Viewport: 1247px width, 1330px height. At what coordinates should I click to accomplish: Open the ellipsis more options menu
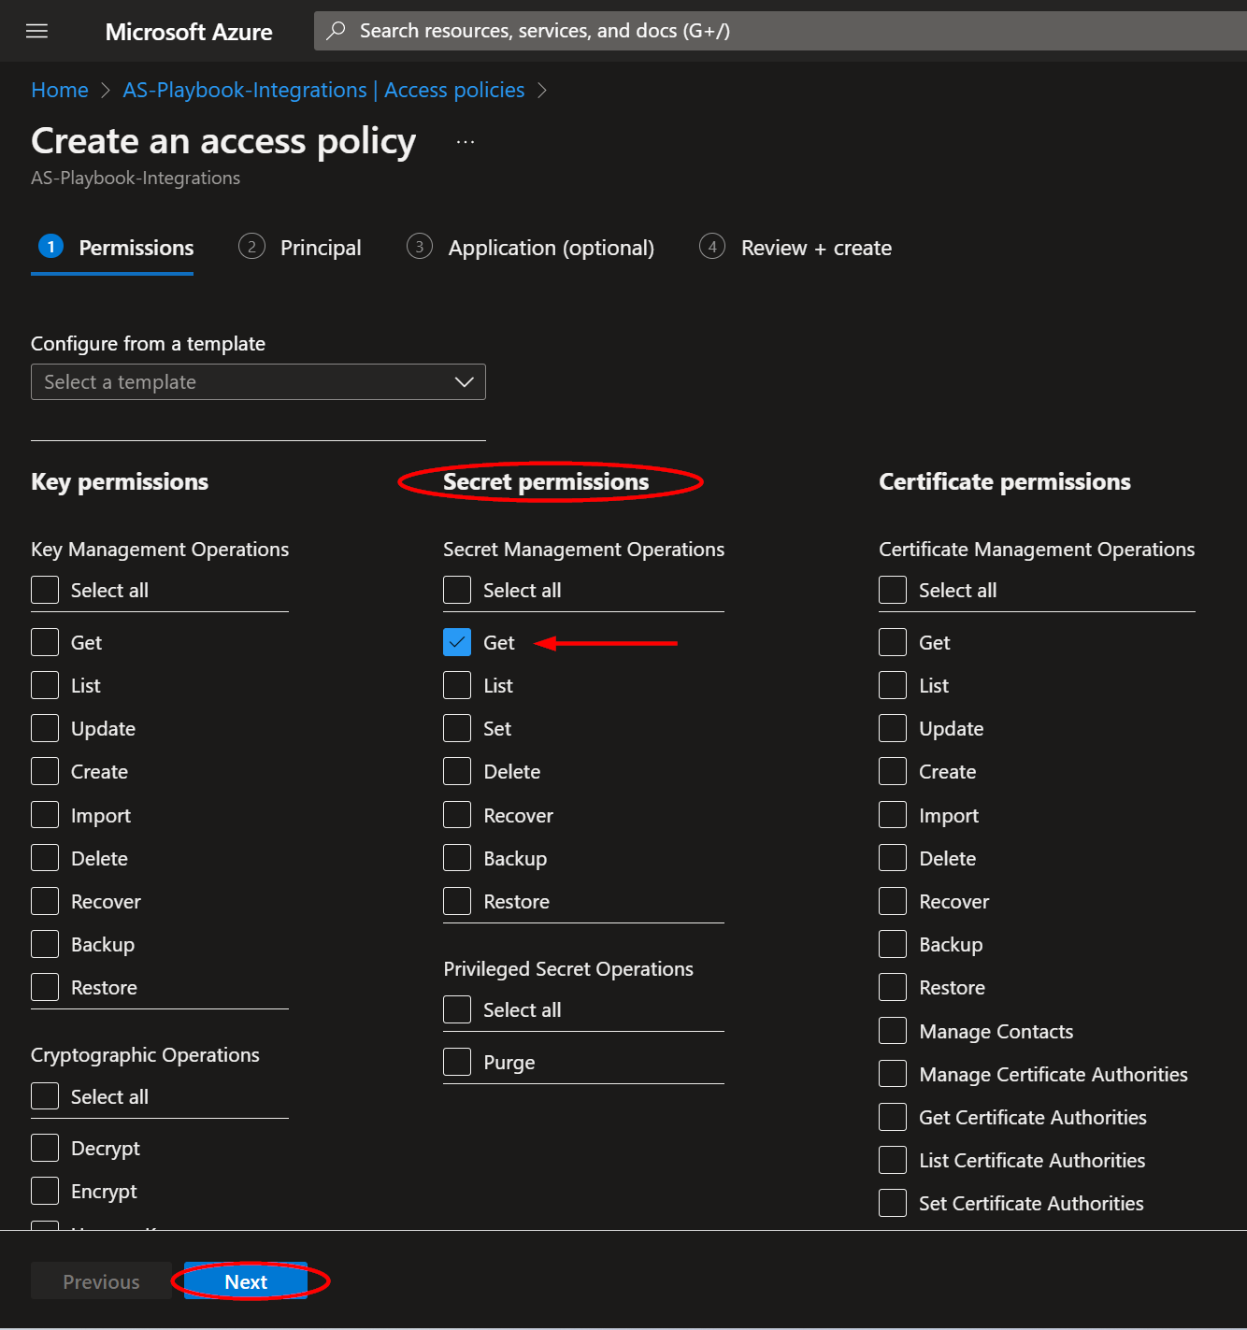(466, 142)
